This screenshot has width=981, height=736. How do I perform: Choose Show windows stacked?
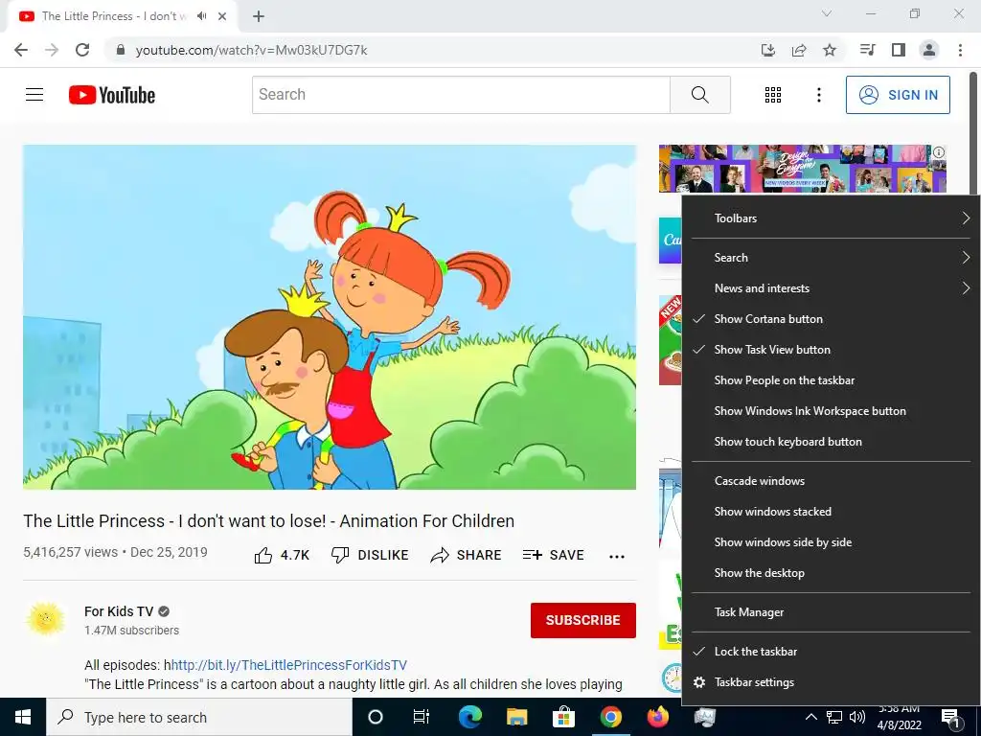(x=831, y=512)
